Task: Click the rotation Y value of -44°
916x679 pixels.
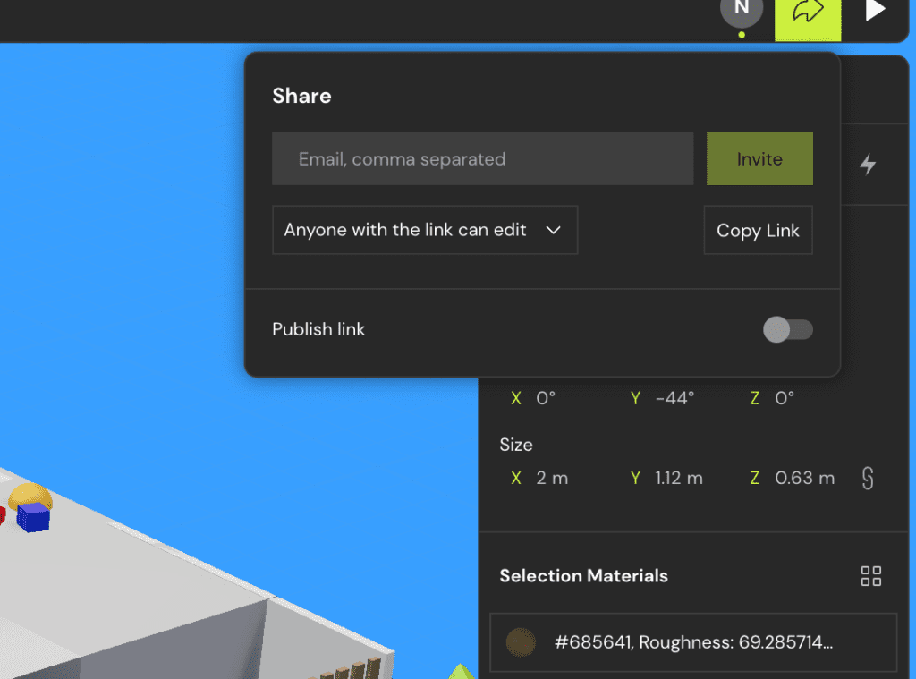Action: (x=674, y=399)
